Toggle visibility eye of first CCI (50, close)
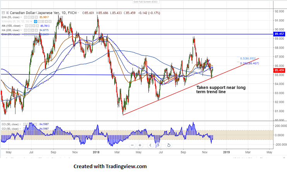This screenshot has height=172, width=287. click(x=24, y=124)
